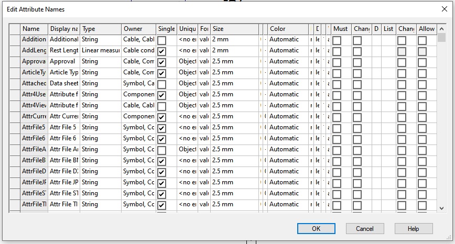Toggle Single checkbox in the Additional row

[x=161, y=40]
